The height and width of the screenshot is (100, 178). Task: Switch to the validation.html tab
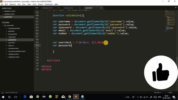pos(68,8)
